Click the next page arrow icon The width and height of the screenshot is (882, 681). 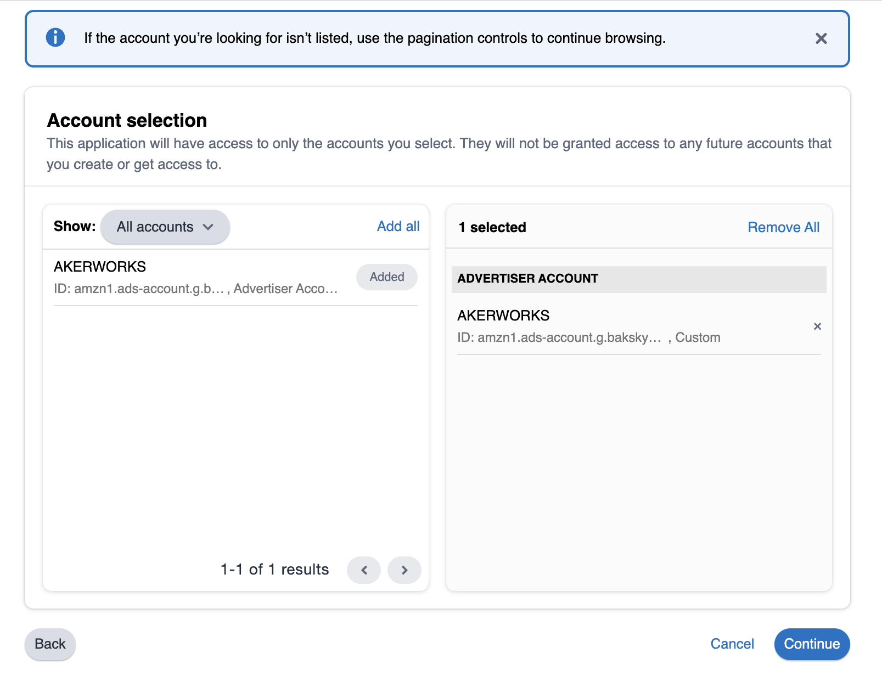[x=405, y=570]
